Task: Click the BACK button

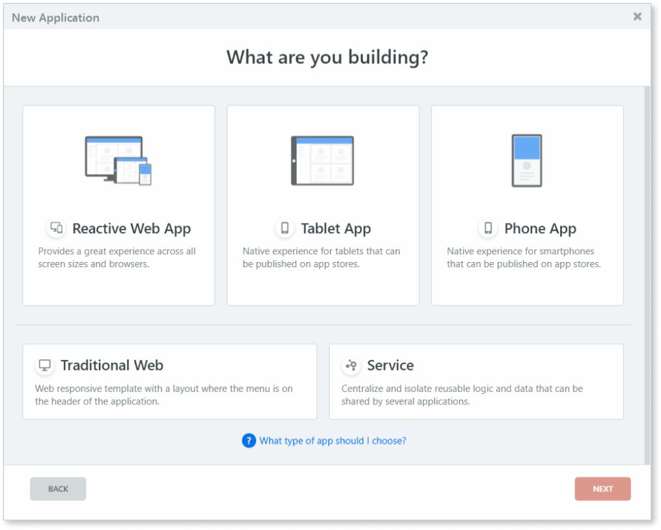Action: [x=57, y=488]
